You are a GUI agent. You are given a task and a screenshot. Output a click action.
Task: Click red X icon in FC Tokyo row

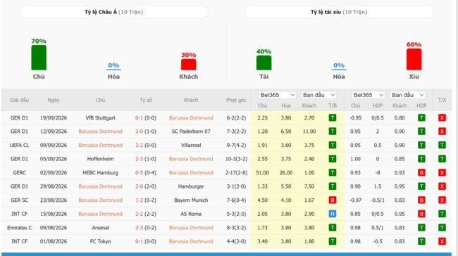click(442, 241)
